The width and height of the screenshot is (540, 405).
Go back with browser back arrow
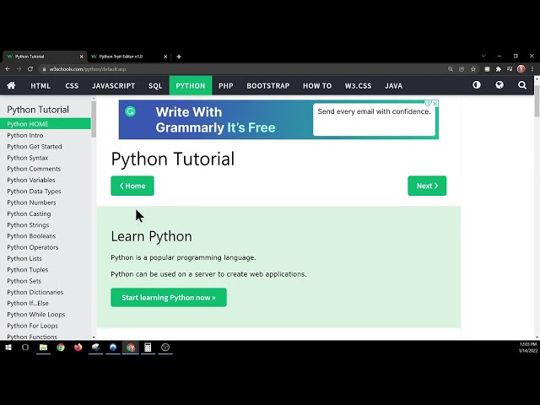click(8, 69)
